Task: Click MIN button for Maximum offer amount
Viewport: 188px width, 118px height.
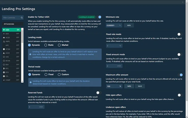Action: (129, 86)
